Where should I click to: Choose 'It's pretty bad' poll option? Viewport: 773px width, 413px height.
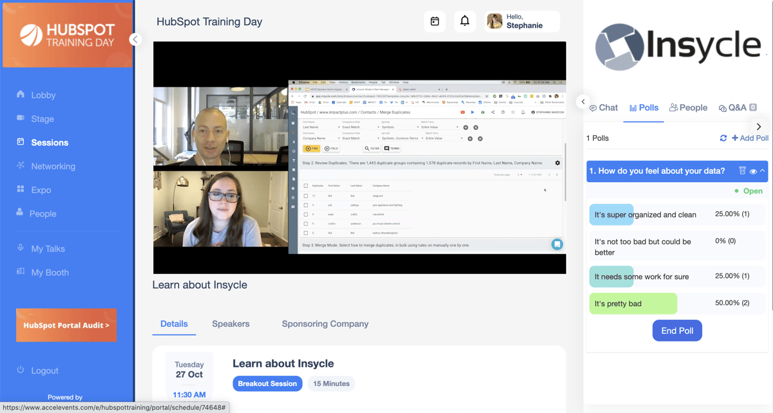tap(677, 304)
